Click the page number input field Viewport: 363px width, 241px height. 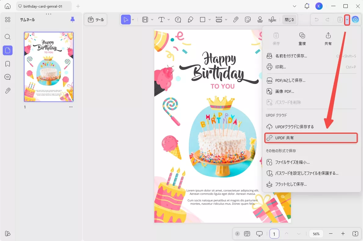[274, 234]
